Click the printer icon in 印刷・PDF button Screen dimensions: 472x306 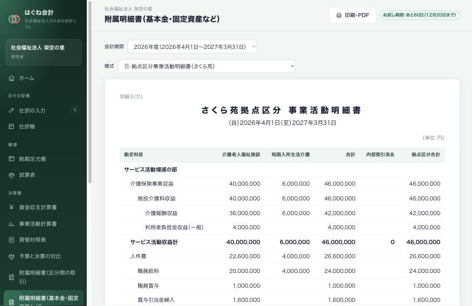pos(339,15)
